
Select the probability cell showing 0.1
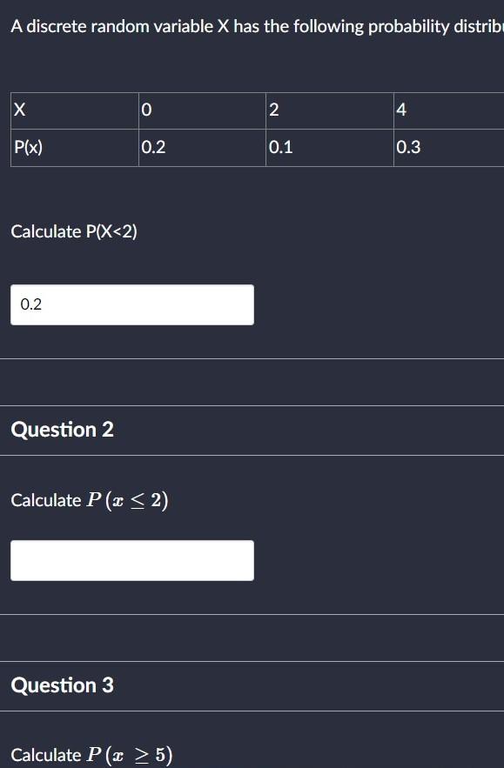(329, 147)
